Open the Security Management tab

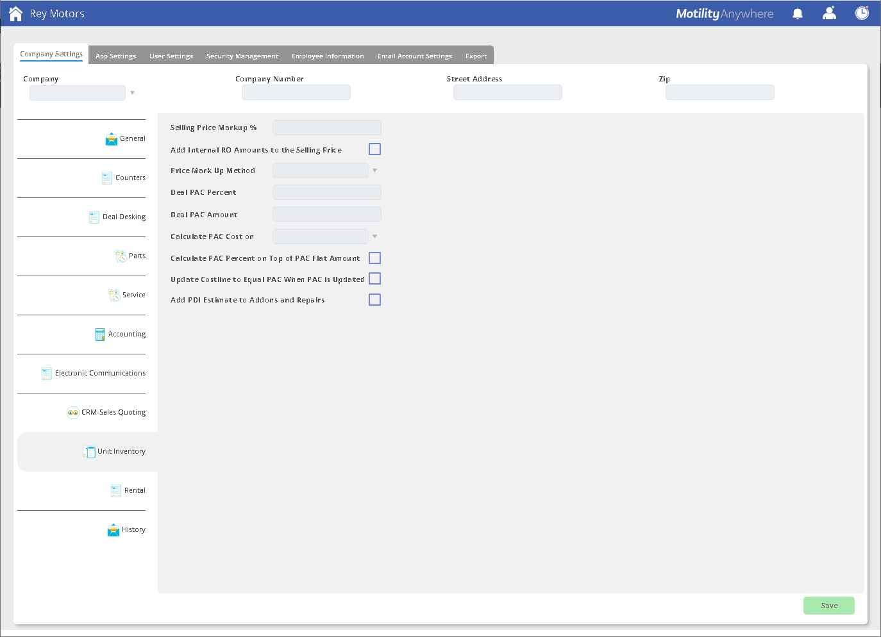coord(242,56)
